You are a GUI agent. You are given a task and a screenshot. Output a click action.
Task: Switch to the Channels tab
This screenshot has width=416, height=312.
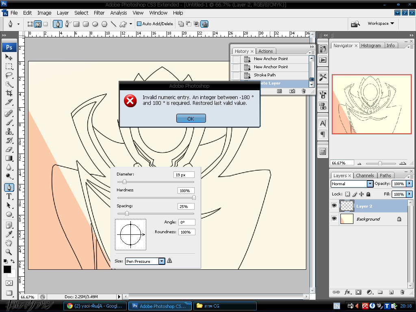[365, 175]
